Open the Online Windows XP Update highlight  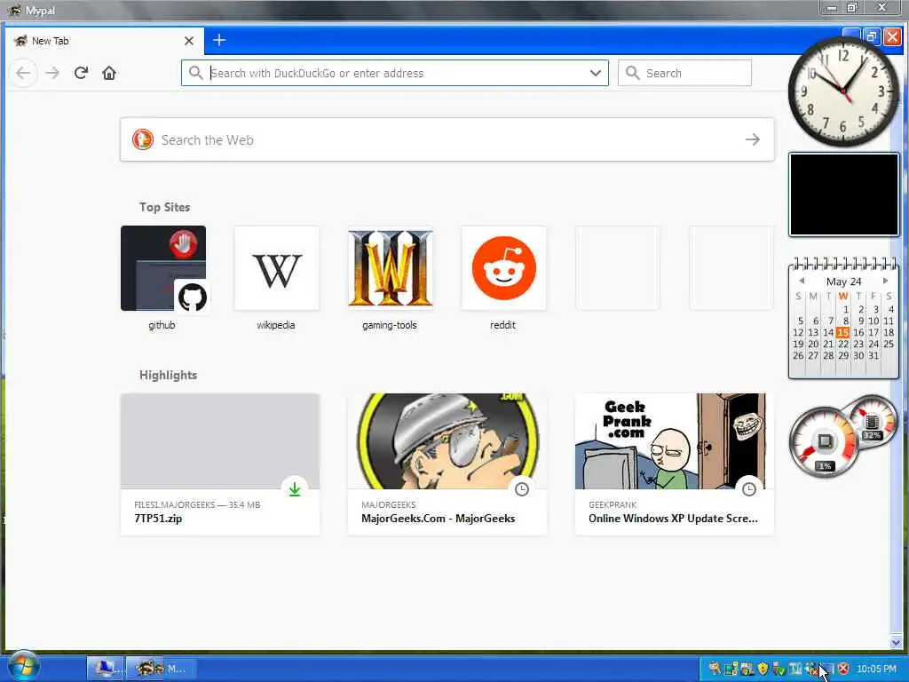pyautogui.click(x=675, y=464)
